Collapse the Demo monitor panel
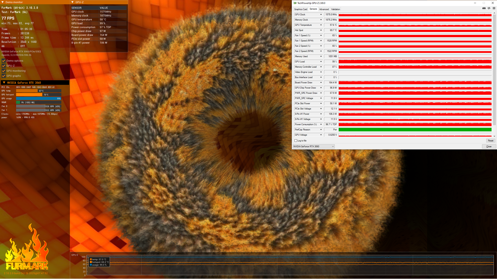Image resolution: width=497 pixels, height=279 pixels. (x=3, y=2)
